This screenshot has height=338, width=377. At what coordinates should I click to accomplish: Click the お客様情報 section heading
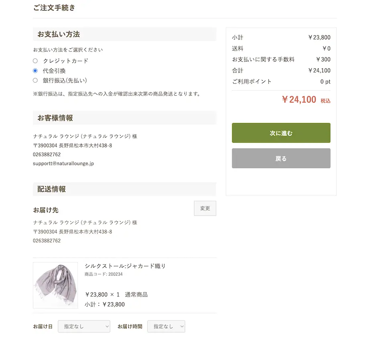coord(55,118)
